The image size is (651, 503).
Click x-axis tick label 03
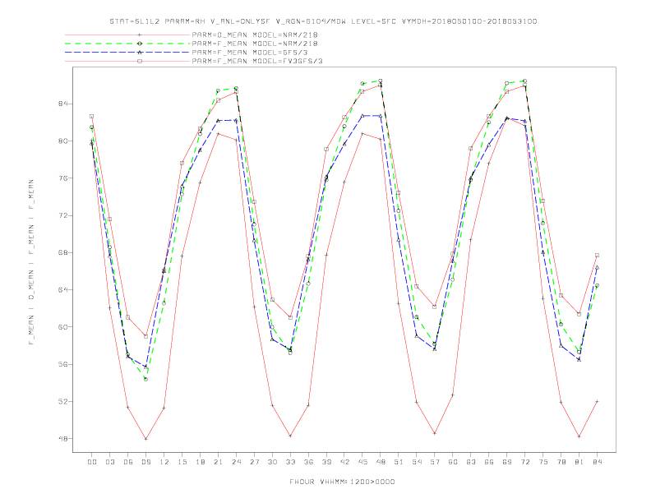click(109, 462)
